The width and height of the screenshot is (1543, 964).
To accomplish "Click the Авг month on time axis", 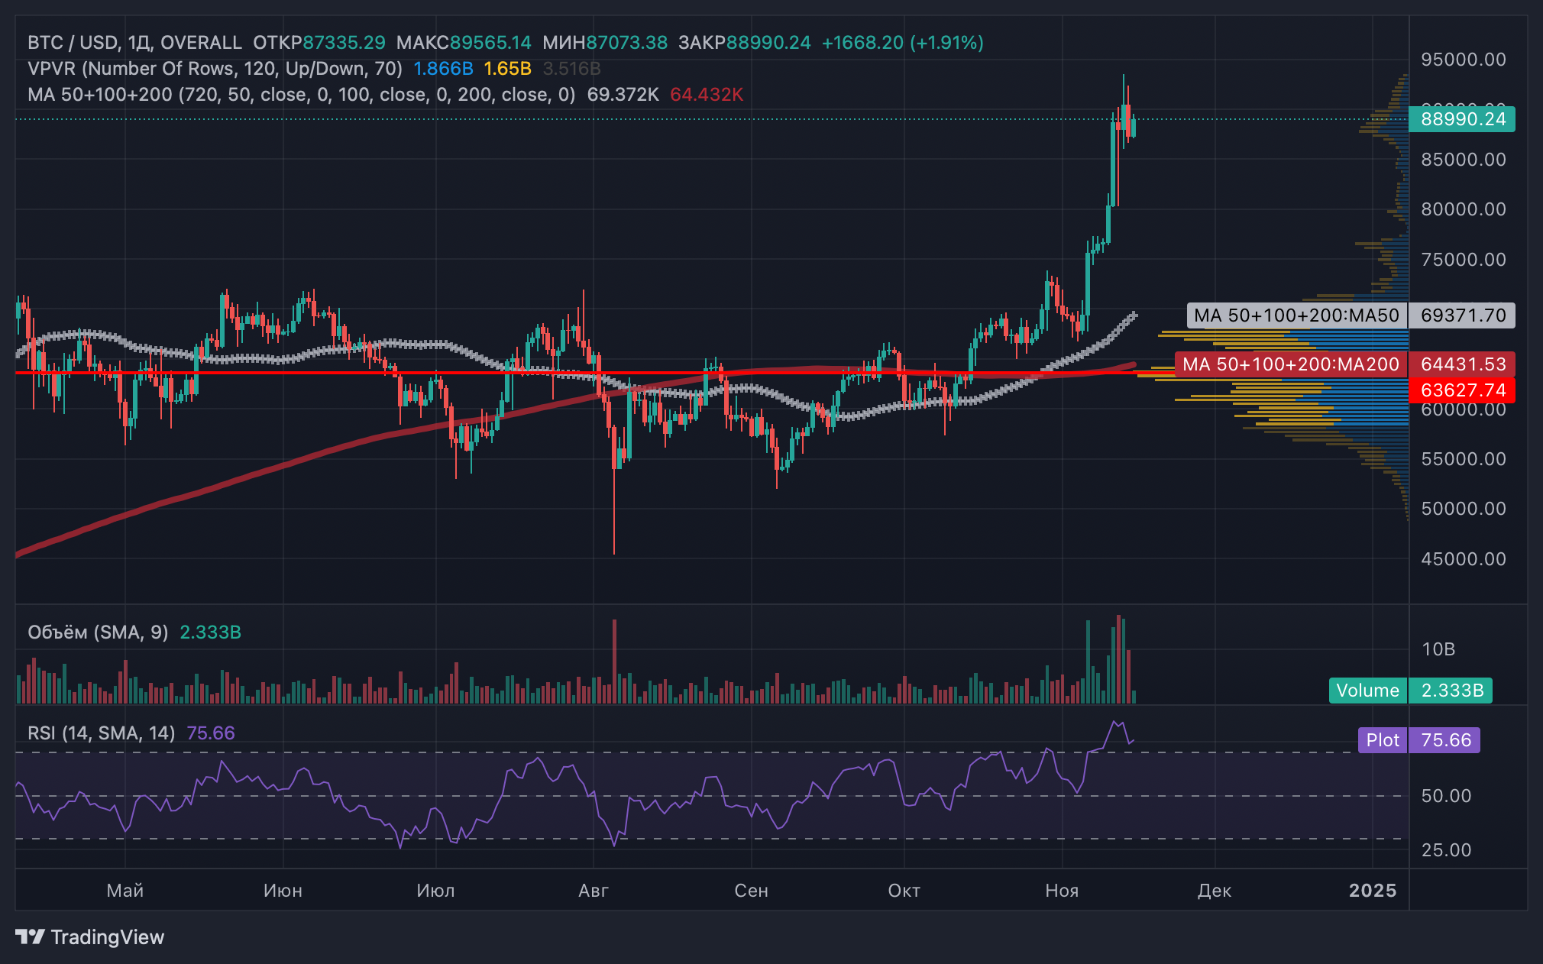I will [x=594, y=891].
